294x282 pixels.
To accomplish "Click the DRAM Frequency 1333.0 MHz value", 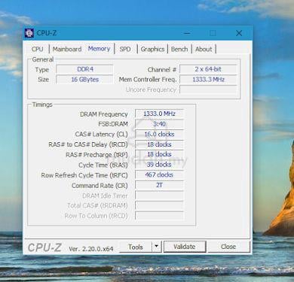I will (x=159, y=114).
